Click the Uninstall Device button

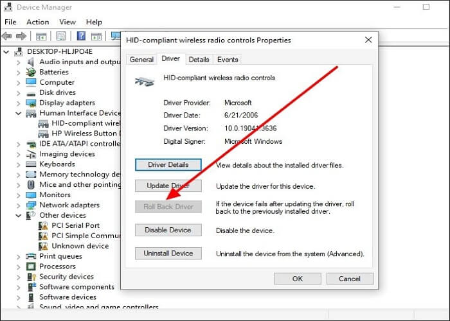click(168, 254)
